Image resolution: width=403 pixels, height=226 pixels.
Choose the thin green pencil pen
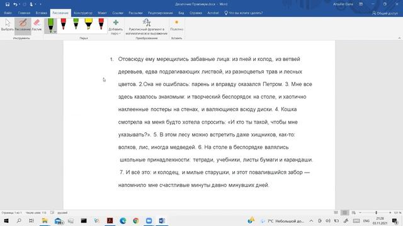76,24
